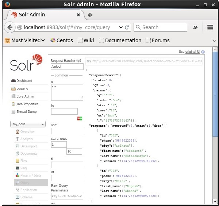The image size is (219, 206).
Task: Open Core Admin from the sidebar
Action: pyautogui.click(x=14, y=96)
